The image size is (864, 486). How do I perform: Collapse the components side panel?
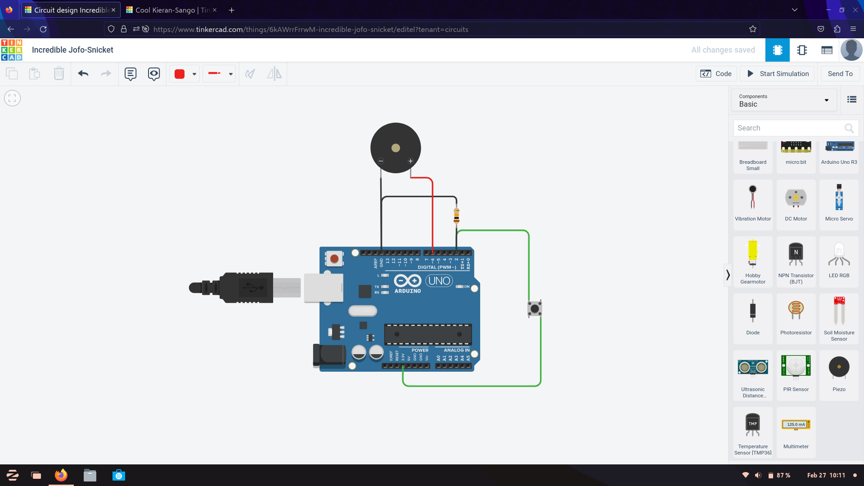[727, 274]
